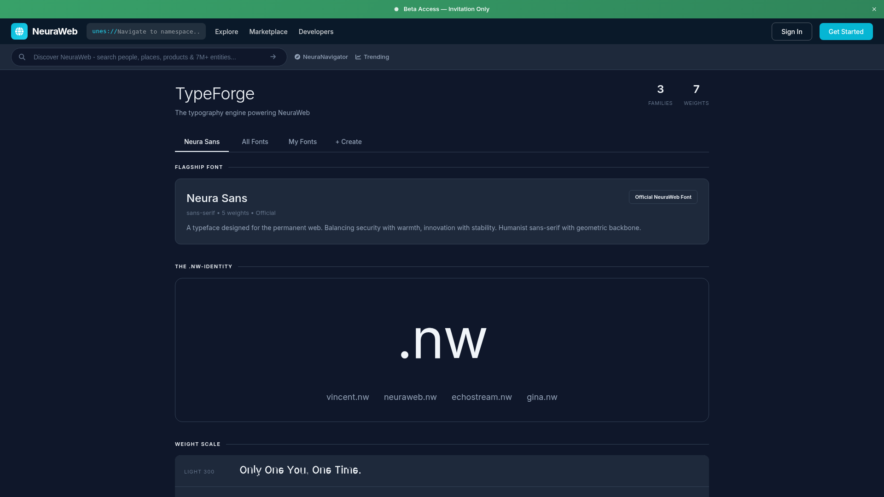Screen dimensions: 884x497
Task: Click the neuraweb.nw sample
Action: (x=410, y=397)
